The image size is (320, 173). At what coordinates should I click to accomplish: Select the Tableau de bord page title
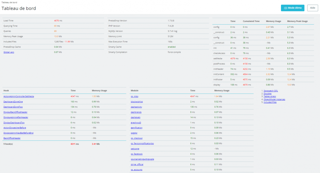[19, 8]
